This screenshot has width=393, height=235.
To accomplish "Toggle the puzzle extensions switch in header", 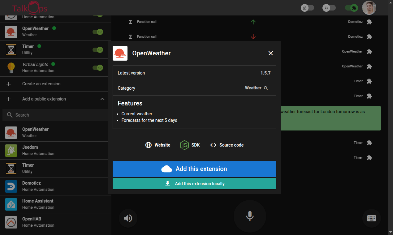I will (x=352, y=8).
